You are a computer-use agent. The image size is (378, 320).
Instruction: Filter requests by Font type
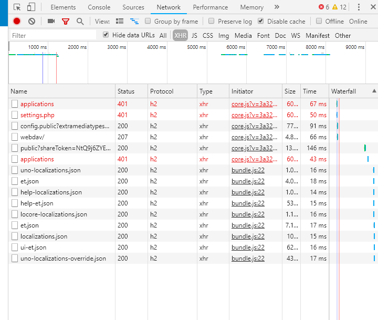[263, 36]
